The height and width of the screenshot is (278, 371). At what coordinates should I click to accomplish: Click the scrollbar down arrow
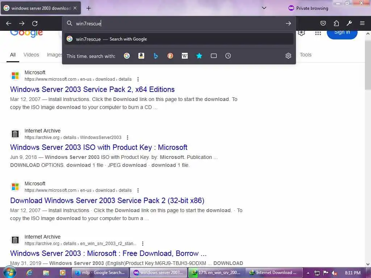tap(368, 264)
